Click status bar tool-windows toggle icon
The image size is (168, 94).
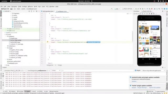tap(1, 93)
